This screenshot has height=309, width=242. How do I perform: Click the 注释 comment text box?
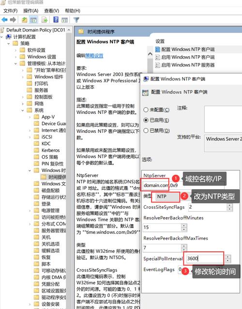tap(223, 119)
